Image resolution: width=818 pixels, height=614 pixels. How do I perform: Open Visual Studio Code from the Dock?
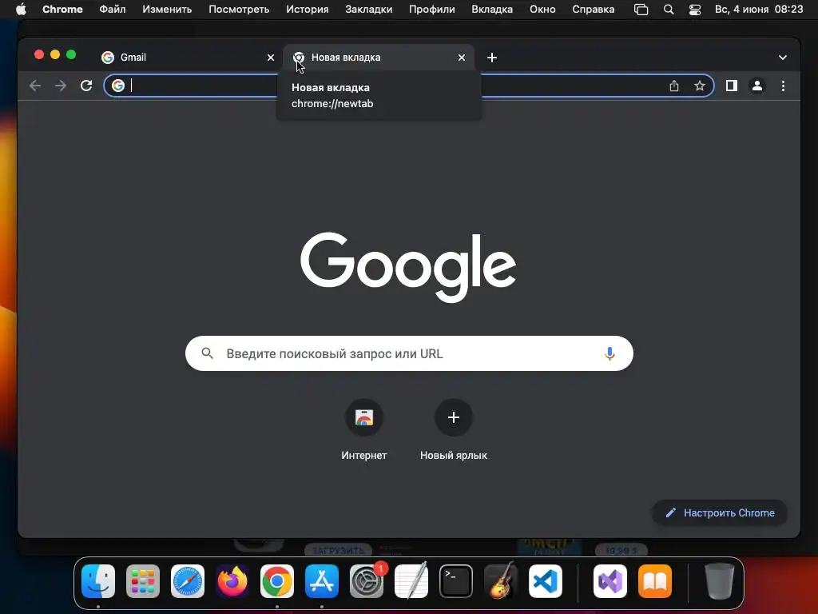tap(546, 581)
